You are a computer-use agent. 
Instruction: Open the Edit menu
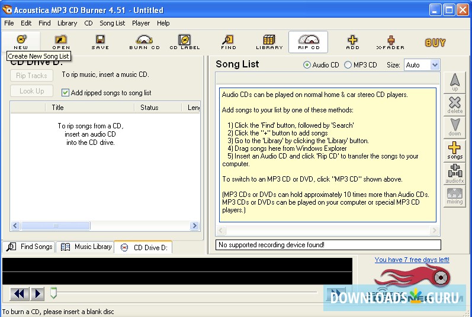(x=26, y=23)
